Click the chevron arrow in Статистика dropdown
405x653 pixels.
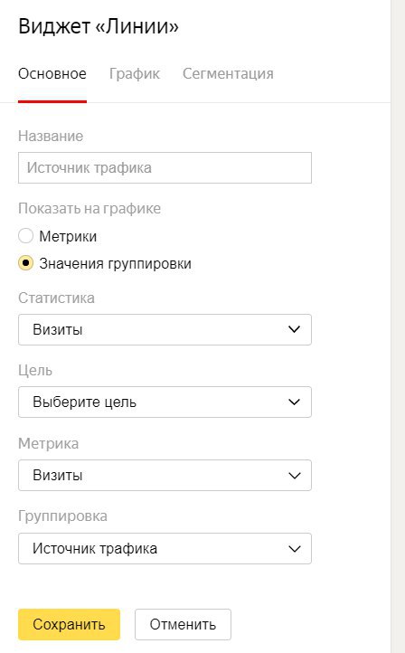click(295, 329)
